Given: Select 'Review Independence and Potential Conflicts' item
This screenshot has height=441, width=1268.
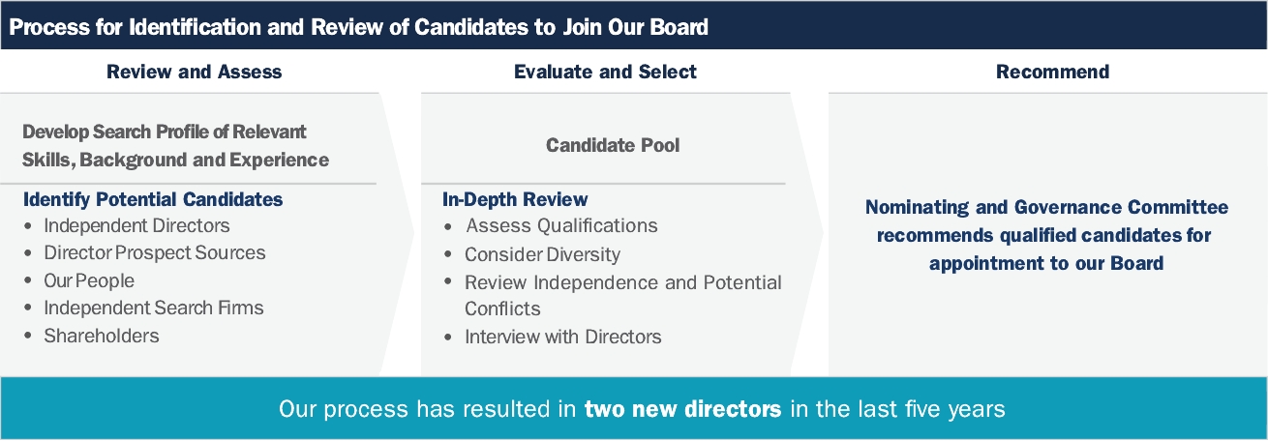Looking at the screenshot, I should tap(622, 295).
